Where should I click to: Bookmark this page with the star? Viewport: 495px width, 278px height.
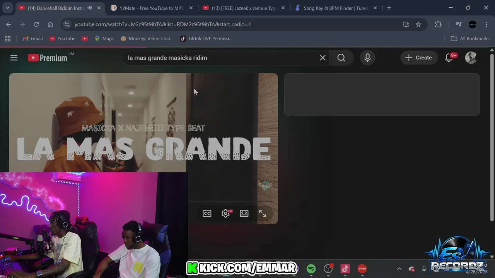point(418,24)
